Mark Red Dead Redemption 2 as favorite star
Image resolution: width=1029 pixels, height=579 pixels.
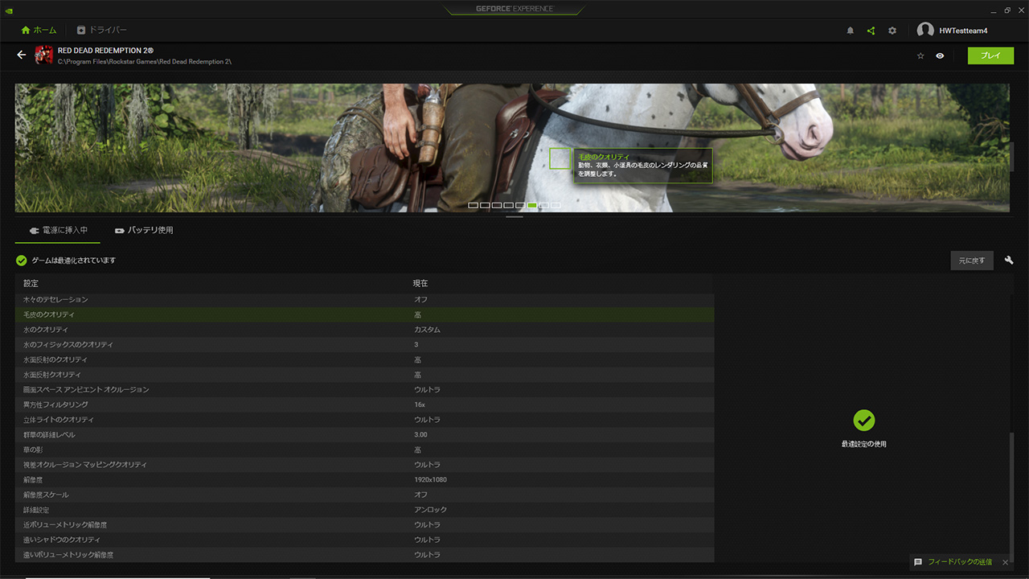pos(920,55)
